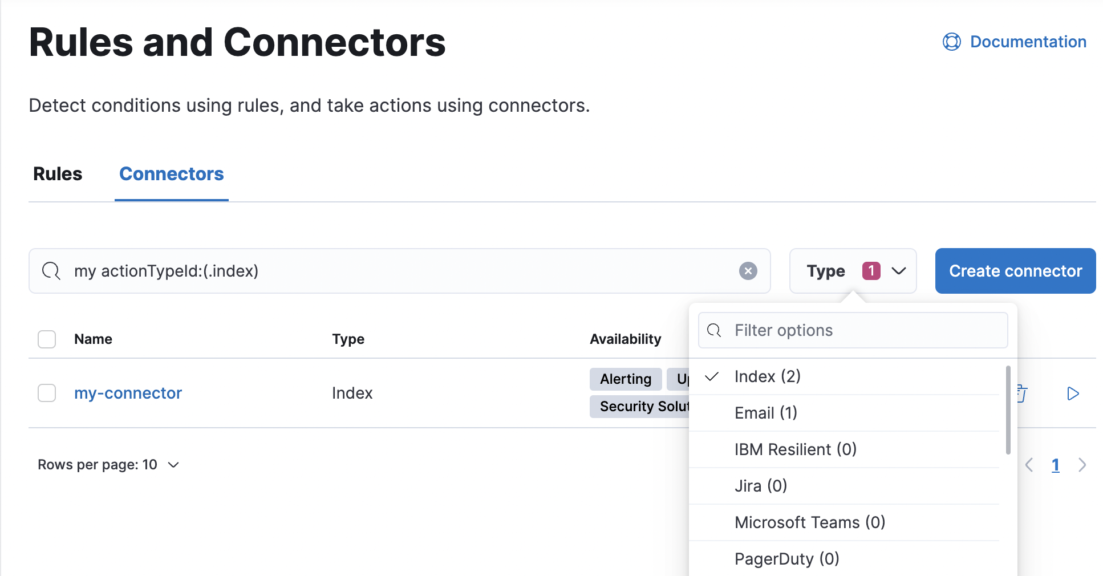Click the Create connector button
The width and height of the screenshot is (1103, 576).
(x=1015, y=271)
